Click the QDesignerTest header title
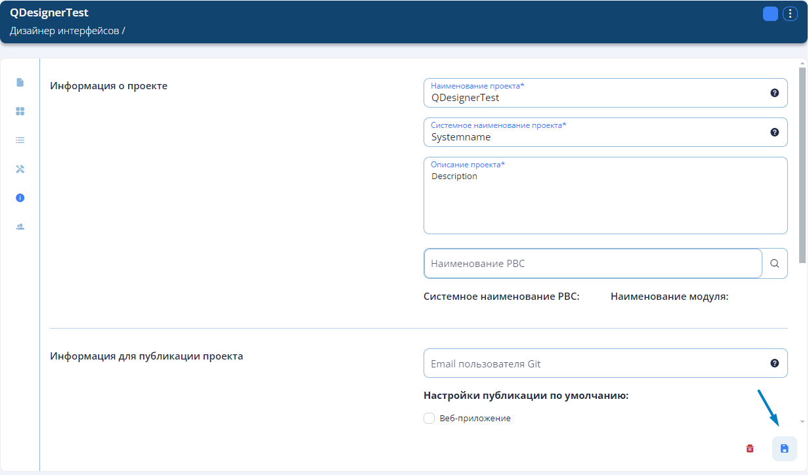 point(49,12)
